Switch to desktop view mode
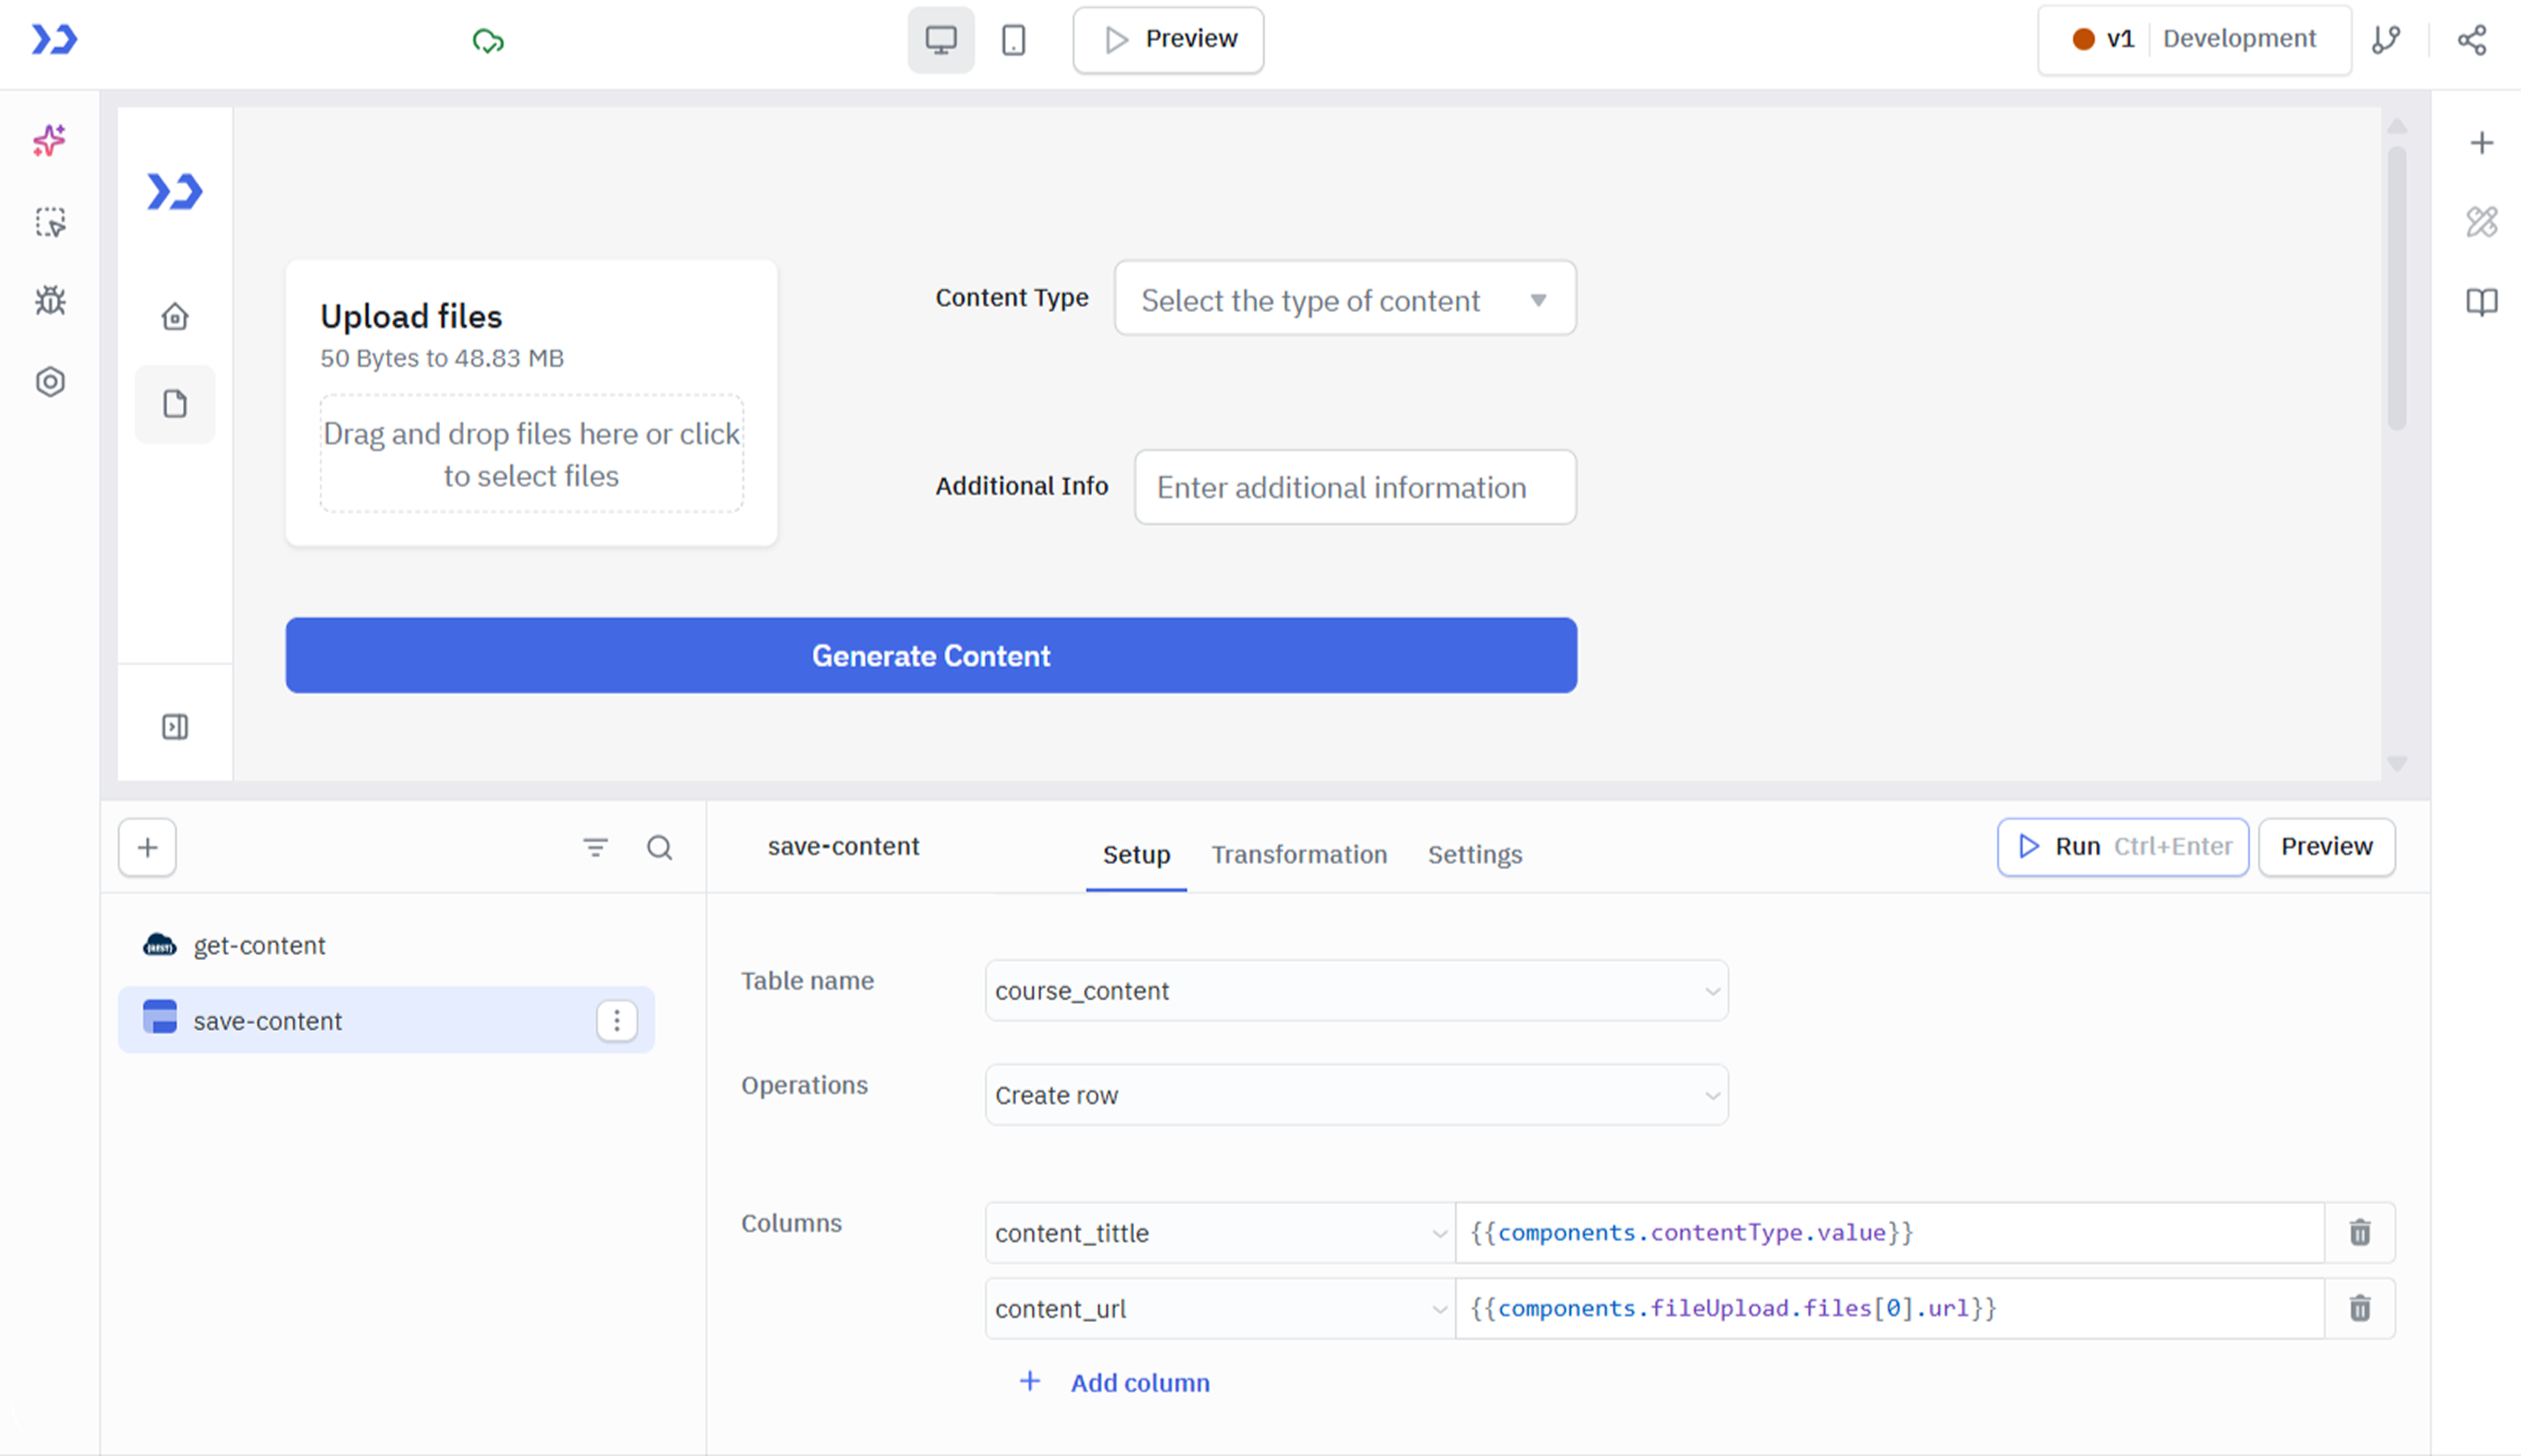The height and width of the screenshot is (1456, 2521). [x=941, y=40]
